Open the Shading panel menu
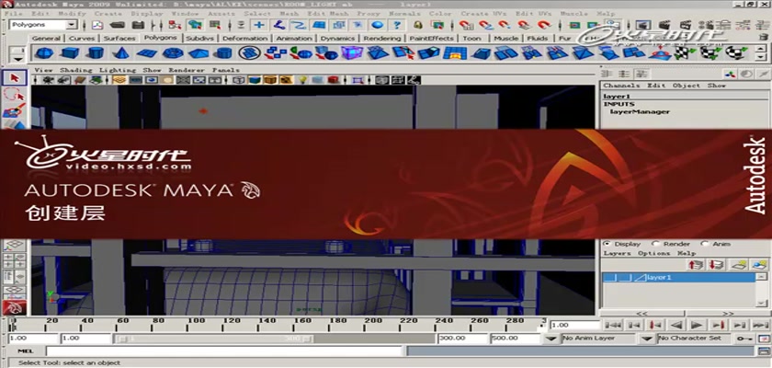 point(75,70)
